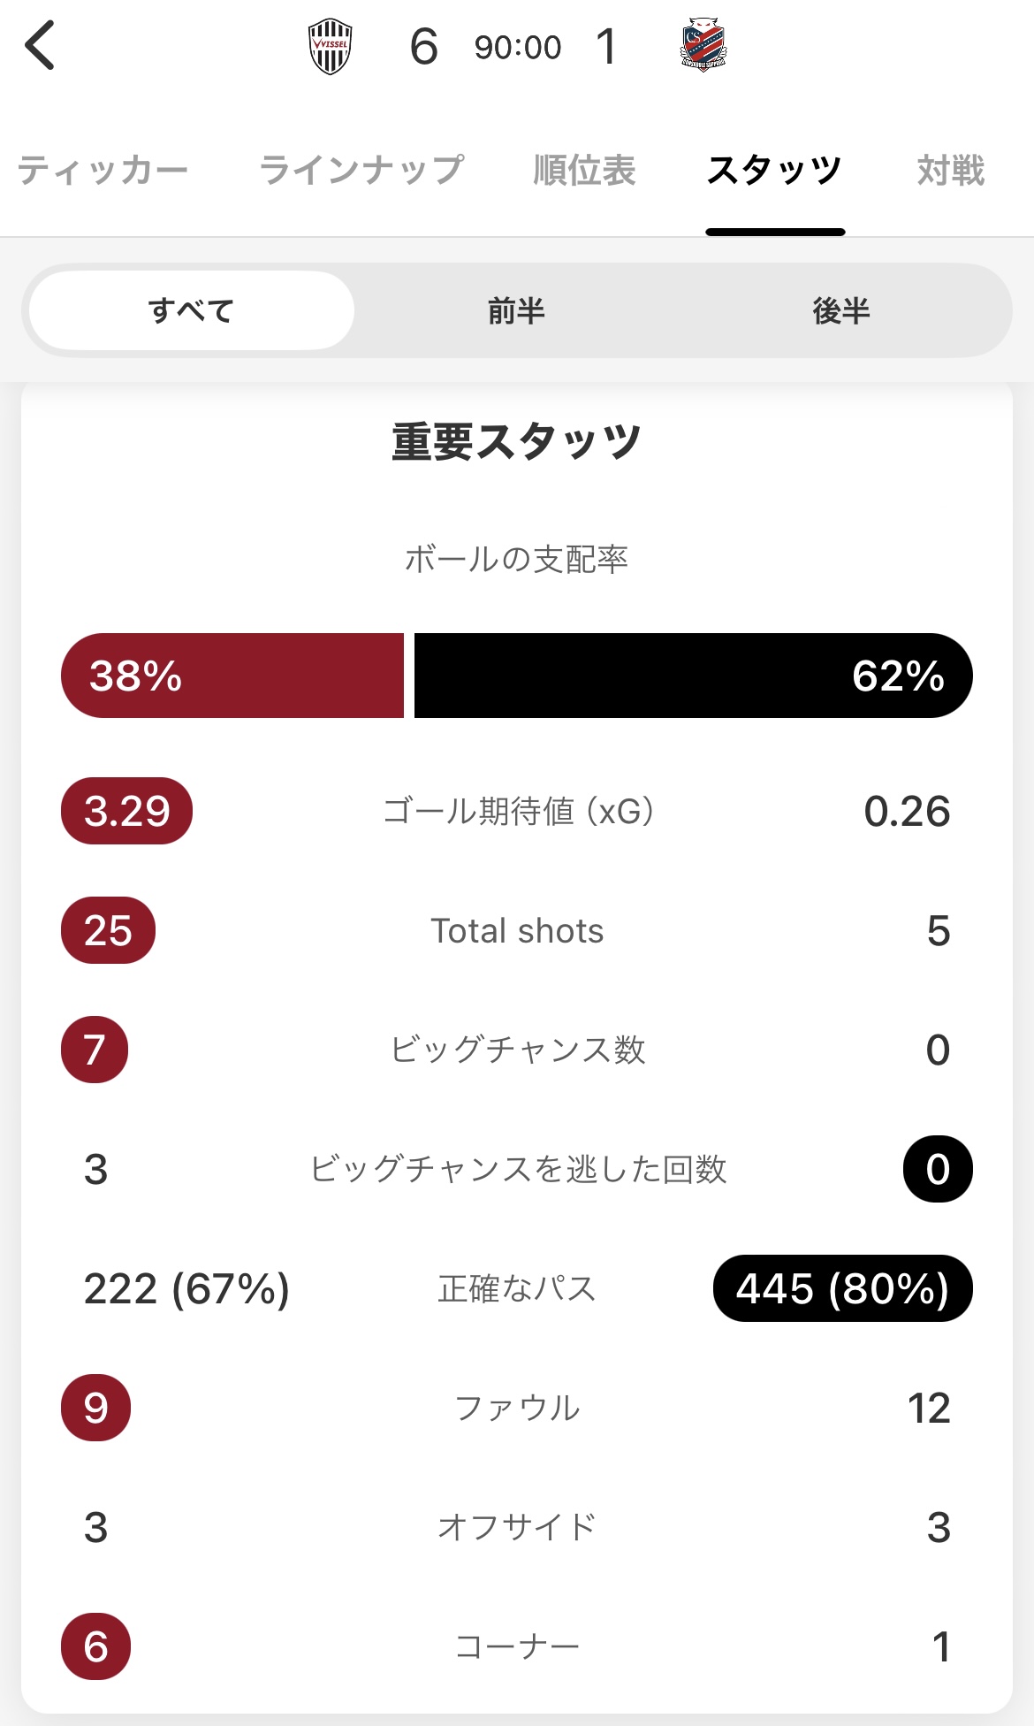
Task: Tap the 25 total shots badge
Action: pyautogui.click(x=108, y=930)
